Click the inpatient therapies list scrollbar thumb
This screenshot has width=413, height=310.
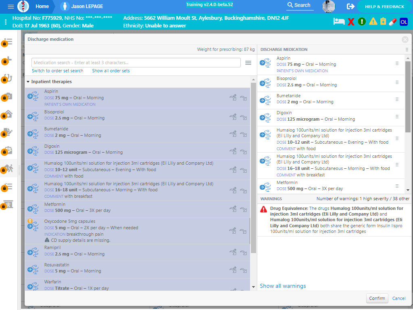[x=253, y=168]
